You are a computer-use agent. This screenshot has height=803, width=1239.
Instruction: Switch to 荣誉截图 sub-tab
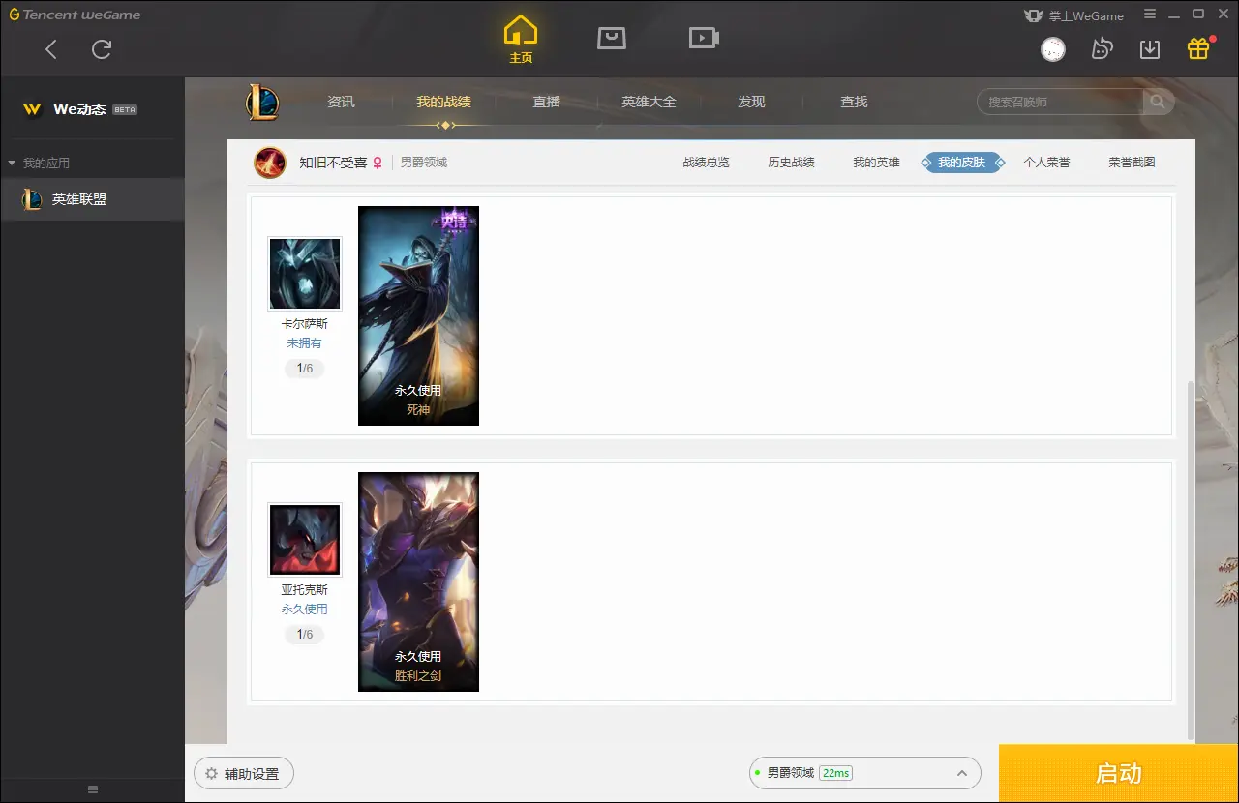[x=1132, y=163]
